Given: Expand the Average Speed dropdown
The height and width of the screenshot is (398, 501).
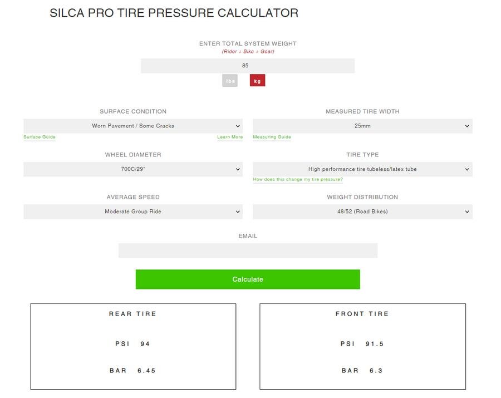Looking at the screenshot, I should tap(133, 212).
